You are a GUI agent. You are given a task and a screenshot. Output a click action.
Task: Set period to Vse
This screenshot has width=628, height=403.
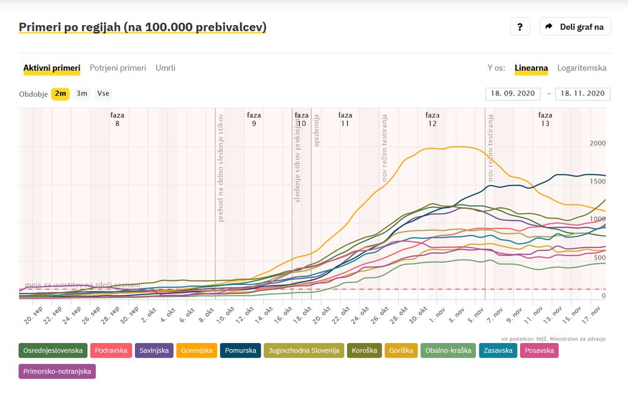point(103,94)
